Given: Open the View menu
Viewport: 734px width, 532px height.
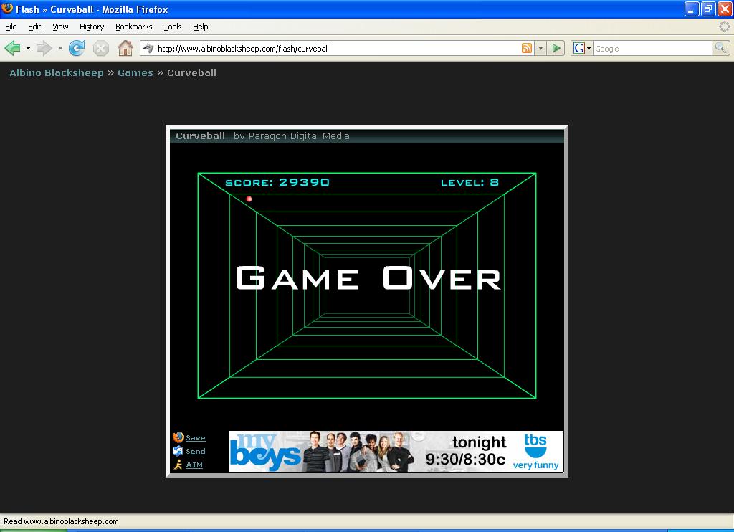Looking at the screenshot, I should [60, 27].
